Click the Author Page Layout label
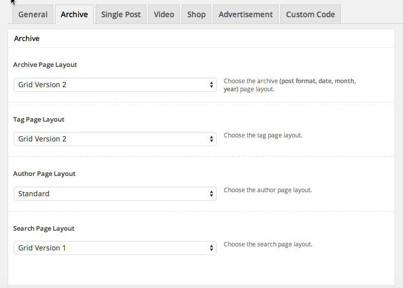Screen dimensions: 403x288 pyautogui.click(x=44, y=174)
